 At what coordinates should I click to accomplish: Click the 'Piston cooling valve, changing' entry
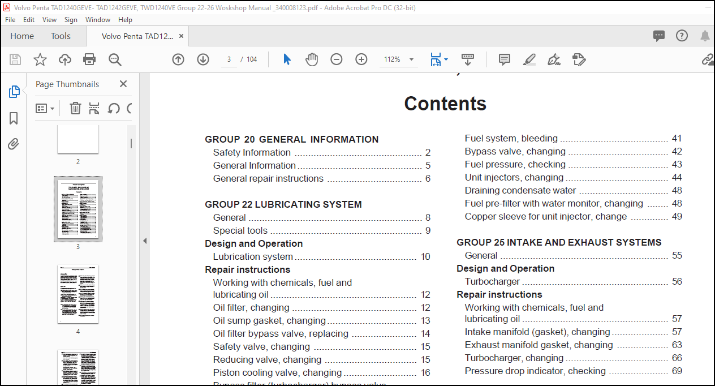point(277,372)
